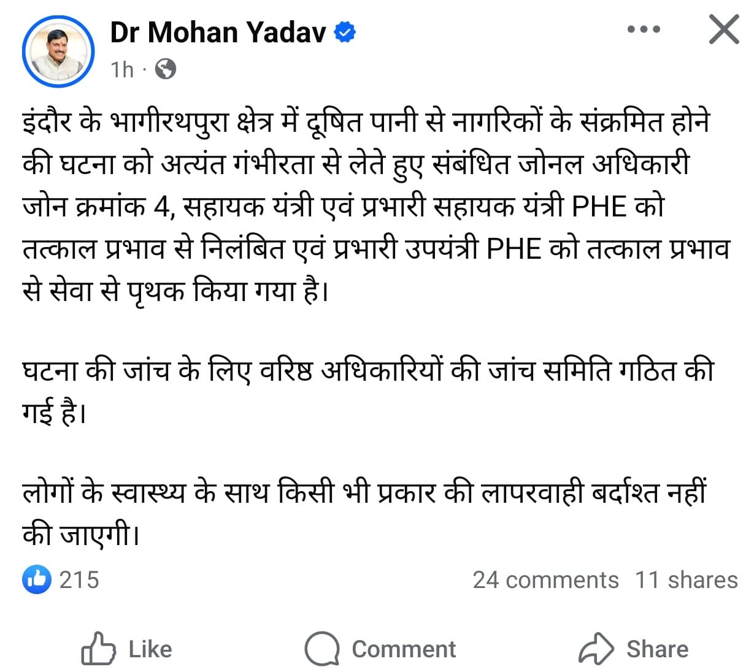
Task: Click the blue like reaction icon
Action: click(x=37, y=579)
